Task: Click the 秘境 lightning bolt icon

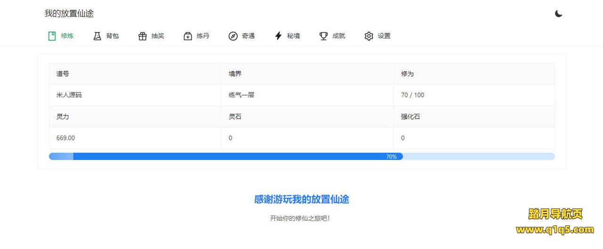Action: [x=278, y=36]
